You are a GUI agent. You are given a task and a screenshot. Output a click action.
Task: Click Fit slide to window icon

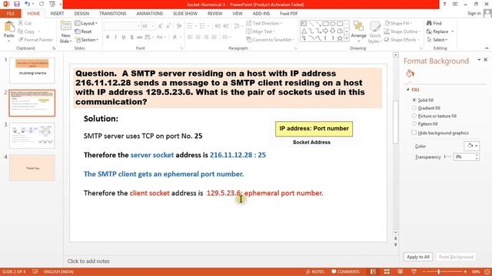pos(487,271)
